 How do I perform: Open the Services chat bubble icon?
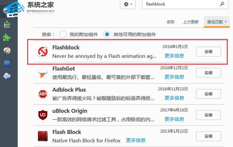pos(7,76)
